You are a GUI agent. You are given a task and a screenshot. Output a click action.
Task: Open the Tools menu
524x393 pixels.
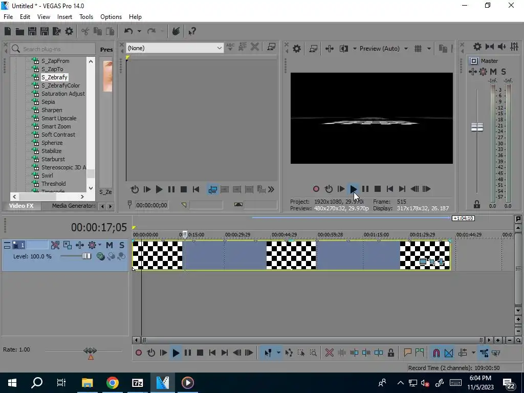tap(86, 17)
